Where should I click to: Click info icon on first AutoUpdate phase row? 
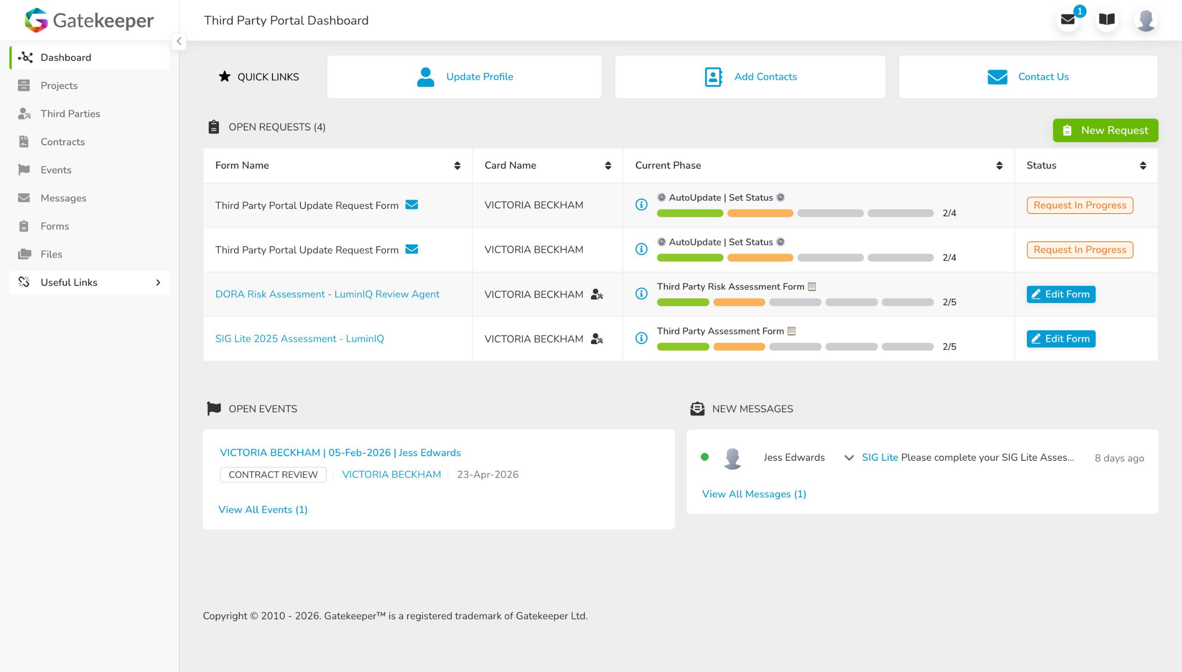[x=641, y=204]
